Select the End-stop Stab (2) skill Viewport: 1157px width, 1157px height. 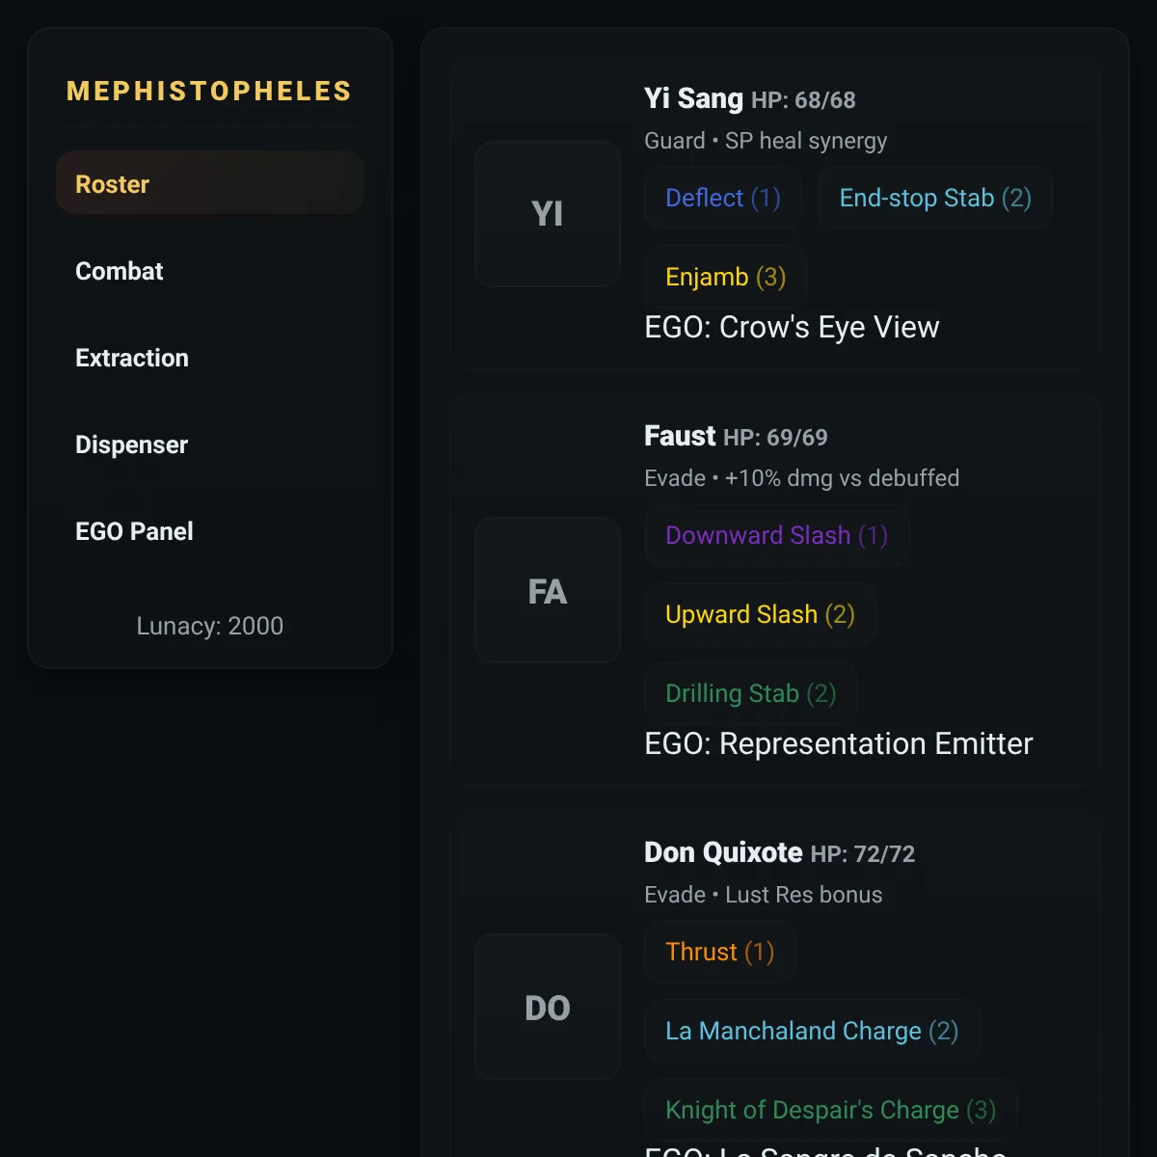(935, 198)
